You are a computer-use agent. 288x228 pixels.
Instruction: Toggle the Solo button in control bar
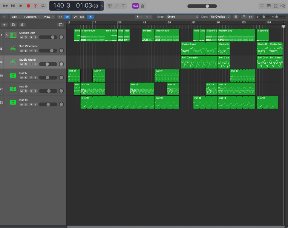[x=123, y=6]
